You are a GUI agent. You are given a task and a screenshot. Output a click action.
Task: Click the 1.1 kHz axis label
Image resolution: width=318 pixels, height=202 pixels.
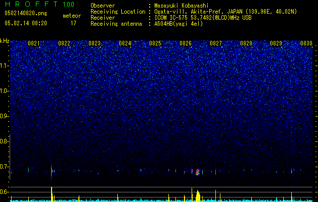4,66
